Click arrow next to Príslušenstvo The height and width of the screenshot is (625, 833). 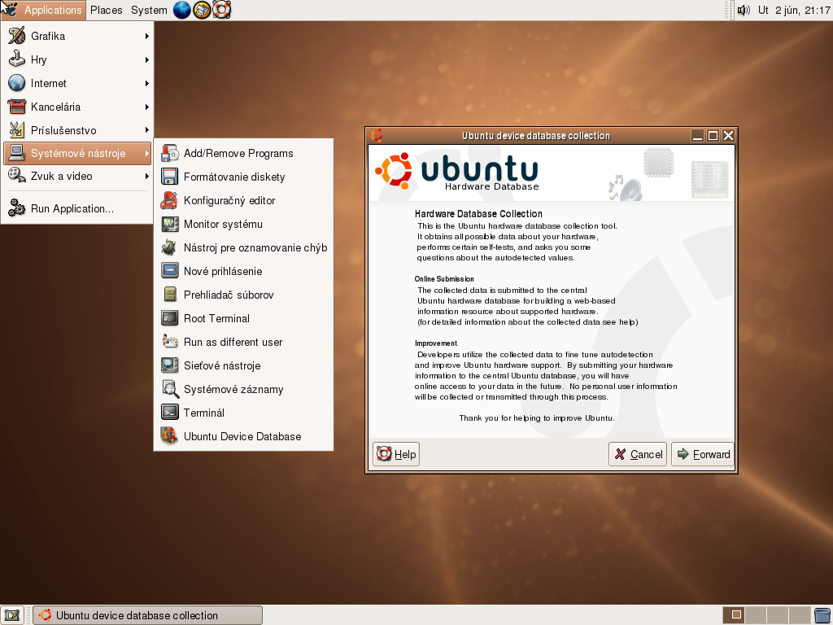[146, 130]
